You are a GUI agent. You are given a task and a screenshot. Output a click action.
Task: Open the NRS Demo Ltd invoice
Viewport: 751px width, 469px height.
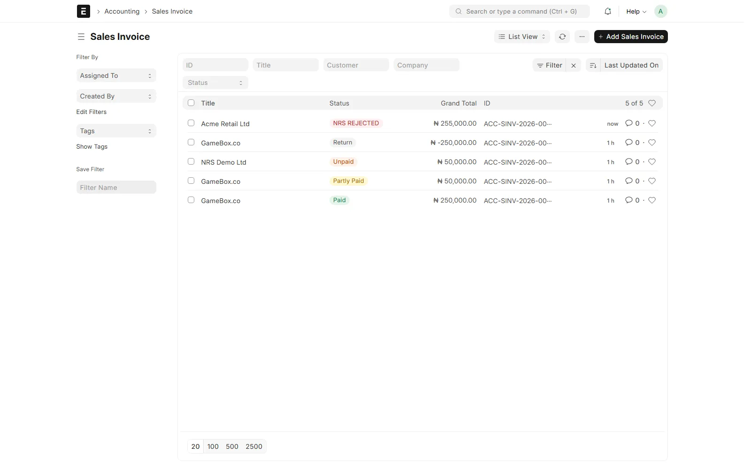(x=224, y=162)
